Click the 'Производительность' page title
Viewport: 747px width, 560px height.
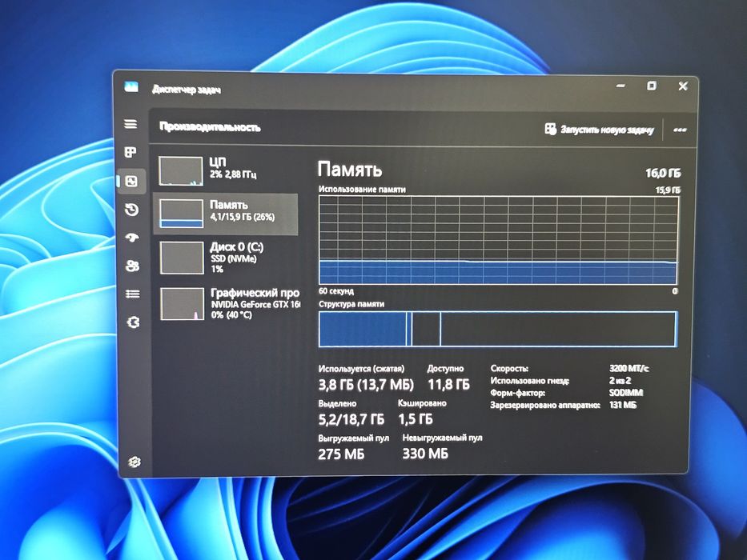click(210, 127)
